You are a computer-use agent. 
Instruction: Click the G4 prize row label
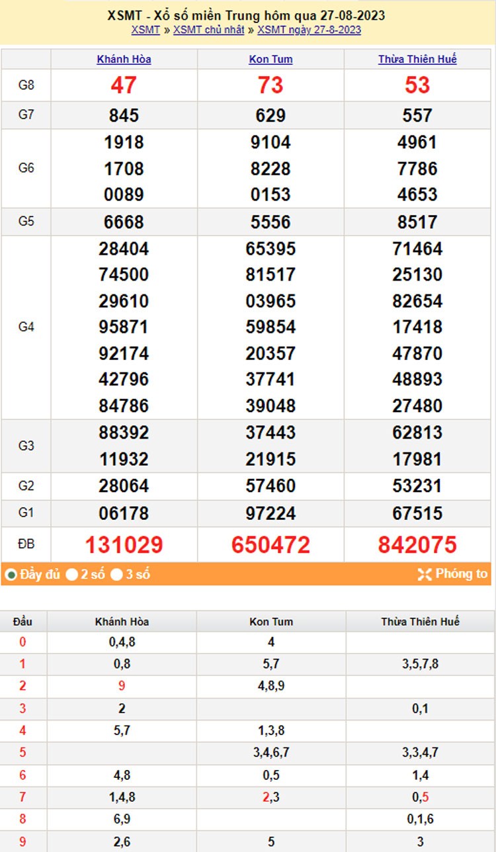pyautogui.click(x=26, y=327)
